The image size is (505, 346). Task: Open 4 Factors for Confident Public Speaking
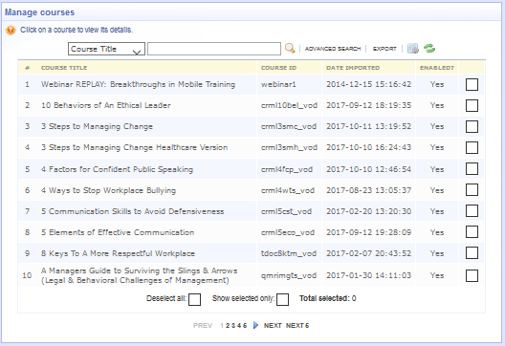(x=118, y=169)
